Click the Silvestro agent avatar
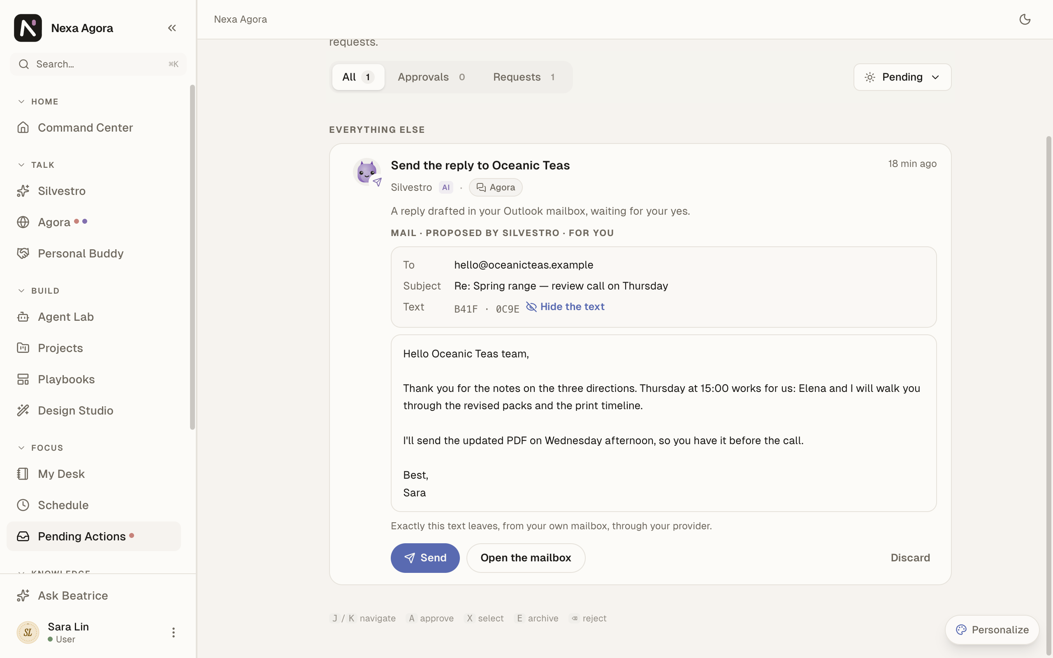Image resolution: width=1053 pixels, height=658 pixels. 367,172
